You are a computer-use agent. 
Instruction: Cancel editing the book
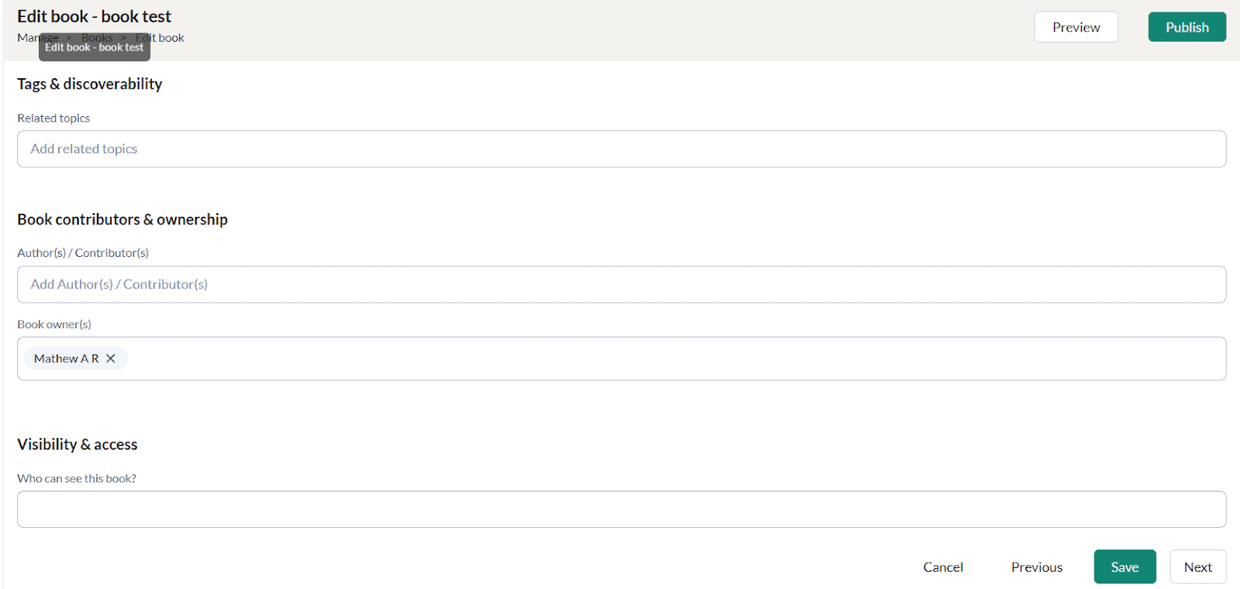[x=942, y=567]
